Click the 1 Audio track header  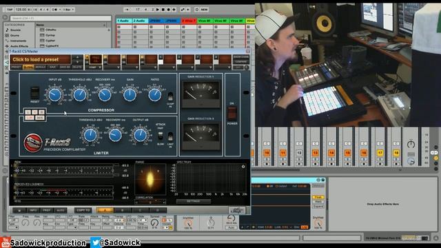124,21
